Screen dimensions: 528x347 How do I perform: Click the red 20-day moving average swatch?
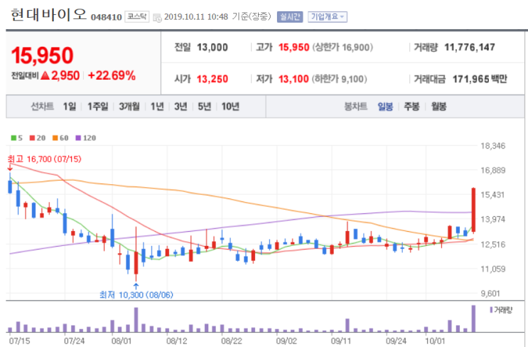[x=32, y=138]
